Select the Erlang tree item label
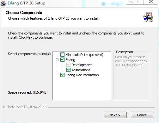This screenshot has height=123, width=159. coord(70,60)
